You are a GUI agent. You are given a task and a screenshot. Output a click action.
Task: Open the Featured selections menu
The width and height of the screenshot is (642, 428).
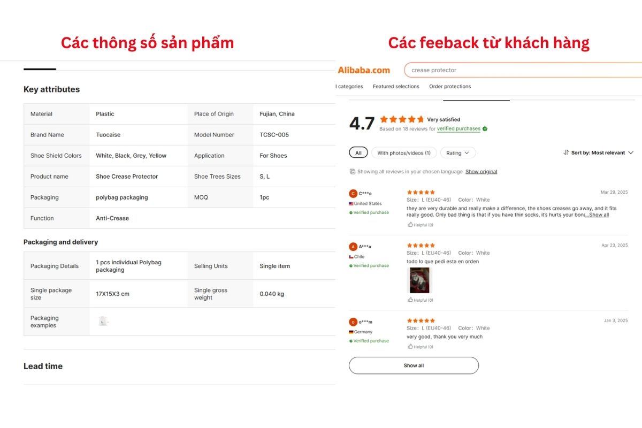(x=396, y=86)
